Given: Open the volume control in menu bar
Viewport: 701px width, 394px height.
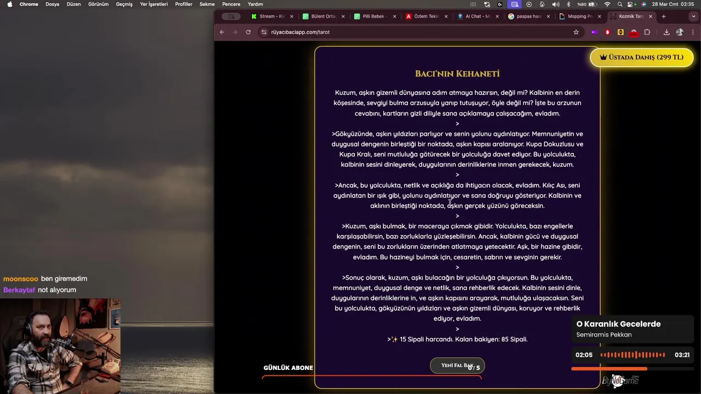Looking at the screenshot, I should pos(555,4).
